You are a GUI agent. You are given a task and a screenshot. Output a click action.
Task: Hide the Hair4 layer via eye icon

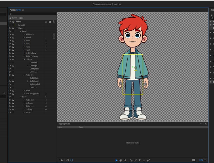pos(9,40)
